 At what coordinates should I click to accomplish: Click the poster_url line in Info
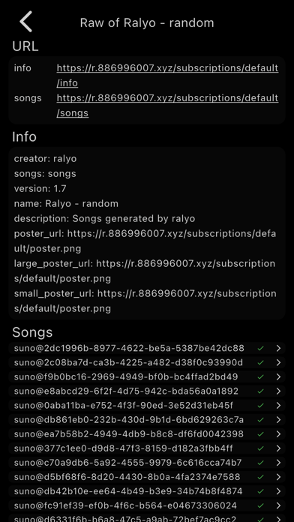click(145, 241)
